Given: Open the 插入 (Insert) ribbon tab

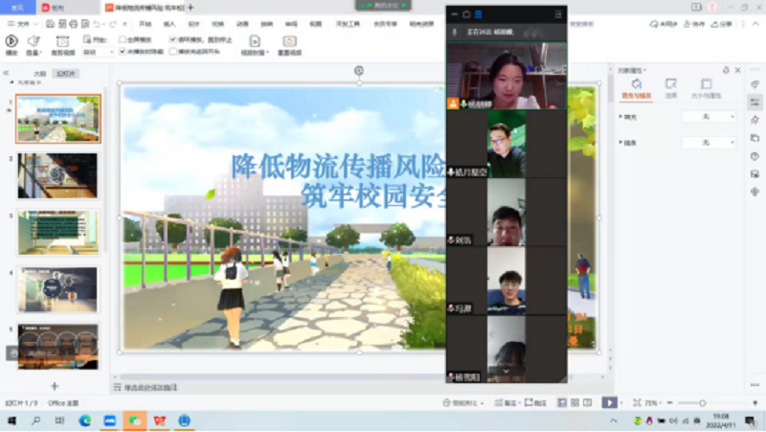Looking at the screenshot, I should click(x=169, y=23).
